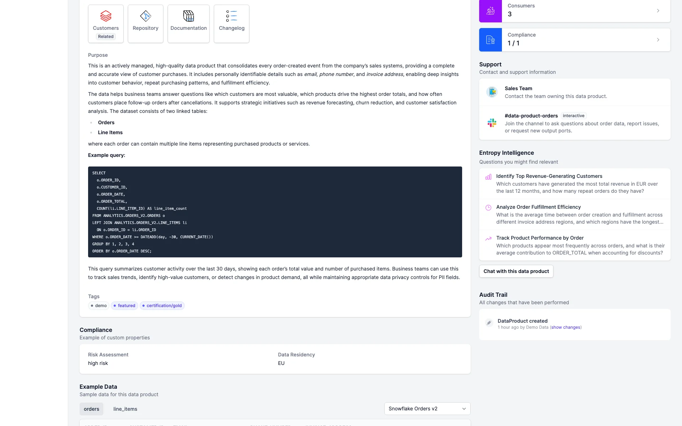The height and width of the screenshot is (426, 682).
Task: Select the orders tab
Action: point(91,409)
